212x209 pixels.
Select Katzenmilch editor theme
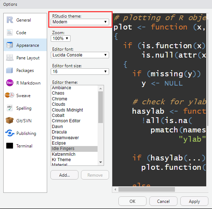[74, 154]
